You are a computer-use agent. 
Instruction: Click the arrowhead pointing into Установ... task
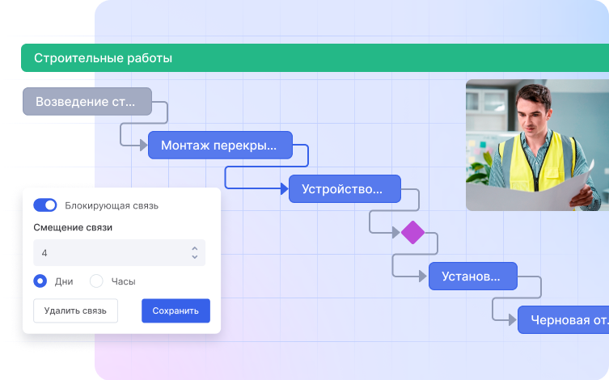(x=423, y=277)
